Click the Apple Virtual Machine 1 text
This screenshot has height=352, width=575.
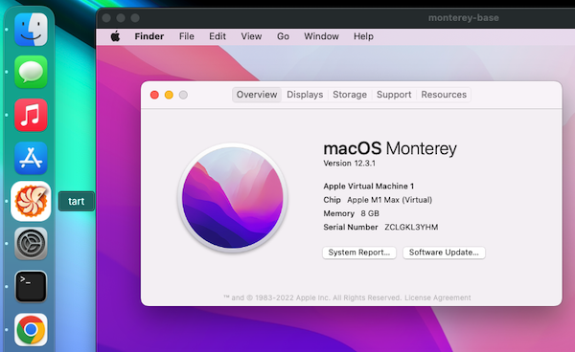click(368, 187)
